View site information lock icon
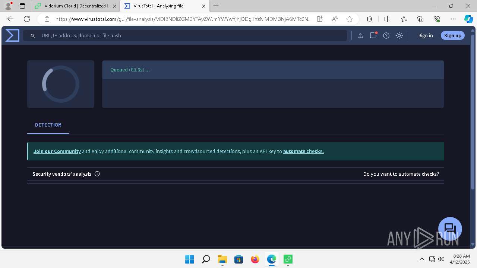Image resolution: width=477 pixels, height=268 pixels. (47, 19)
